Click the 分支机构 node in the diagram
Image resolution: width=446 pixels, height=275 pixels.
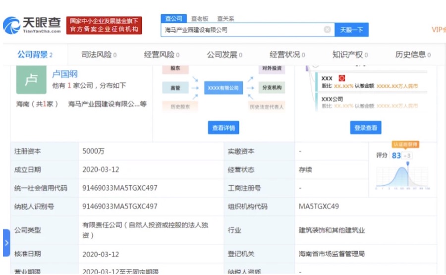272,88
